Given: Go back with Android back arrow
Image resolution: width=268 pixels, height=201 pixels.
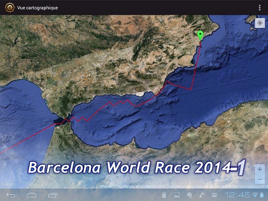Looking at the screenshot, I should click(x=11, y=195).
